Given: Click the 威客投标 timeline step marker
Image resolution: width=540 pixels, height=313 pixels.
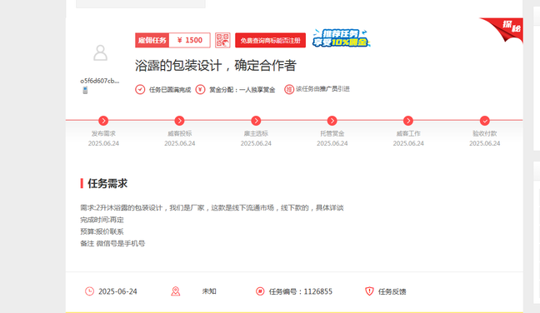Looking at the screenshot, I should (179, 121).
